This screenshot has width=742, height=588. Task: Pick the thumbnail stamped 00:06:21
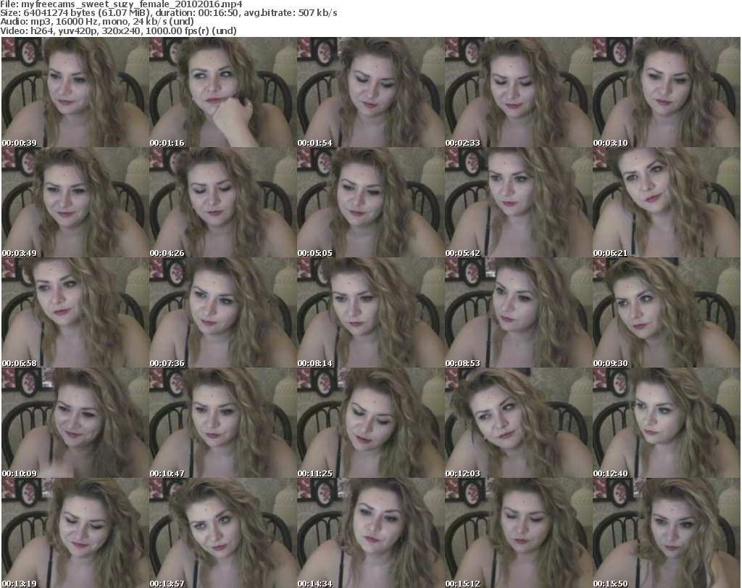[x=667, y=202]
